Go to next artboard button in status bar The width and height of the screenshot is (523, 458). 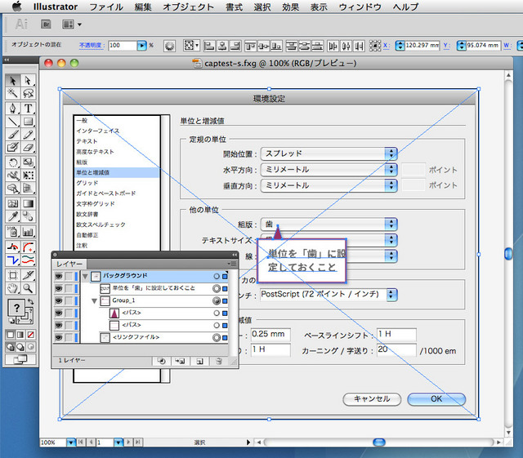pyautogui.click(x=128, y=442)
